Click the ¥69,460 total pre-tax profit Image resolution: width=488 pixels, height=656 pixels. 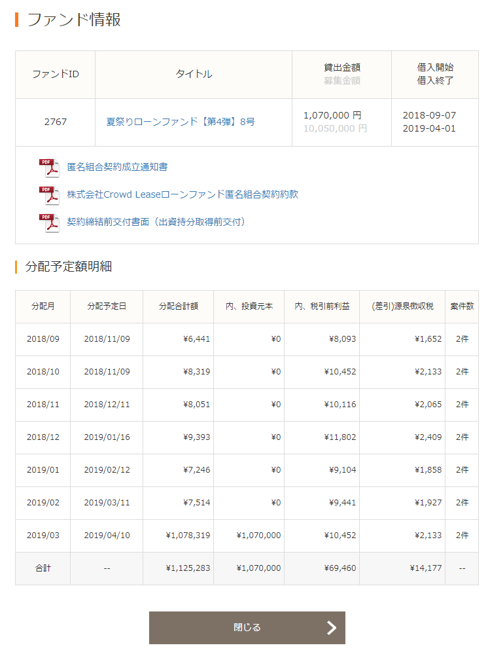pos(340,568)
